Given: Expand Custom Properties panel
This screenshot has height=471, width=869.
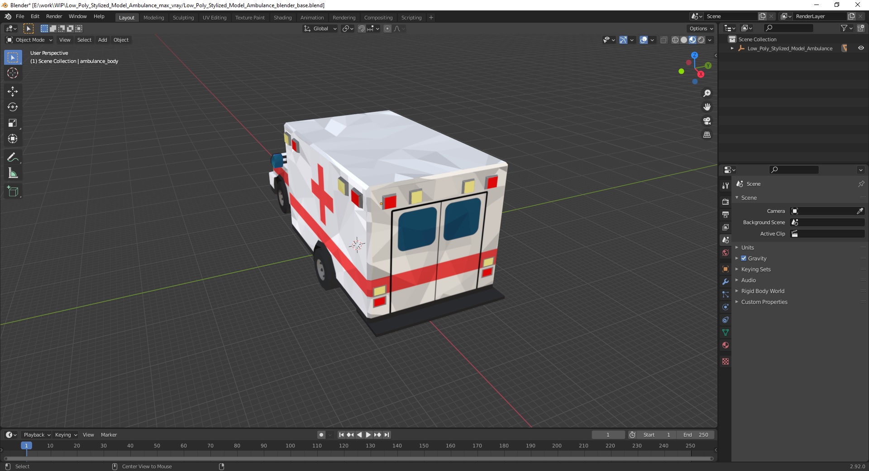Looking at the screenshot, I should tap(764, 302).
